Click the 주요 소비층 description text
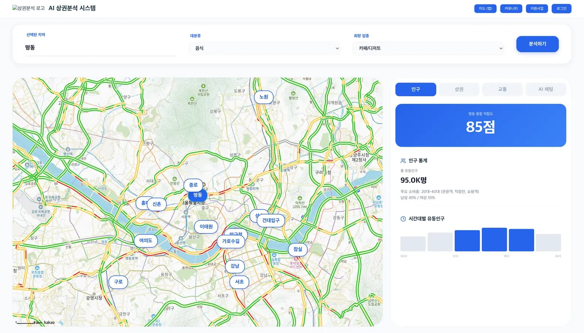Screen dimensions: 584x333 point(439,192)
